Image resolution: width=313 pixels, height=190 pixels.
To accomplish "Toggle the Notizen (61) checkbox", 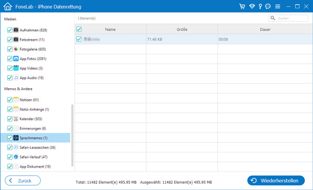I will click(x=9, y=100).
